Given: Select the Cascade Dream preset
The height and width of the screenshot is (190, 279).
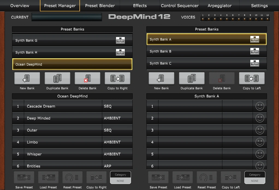Looking at the screenshot, I should pos(63,106).
